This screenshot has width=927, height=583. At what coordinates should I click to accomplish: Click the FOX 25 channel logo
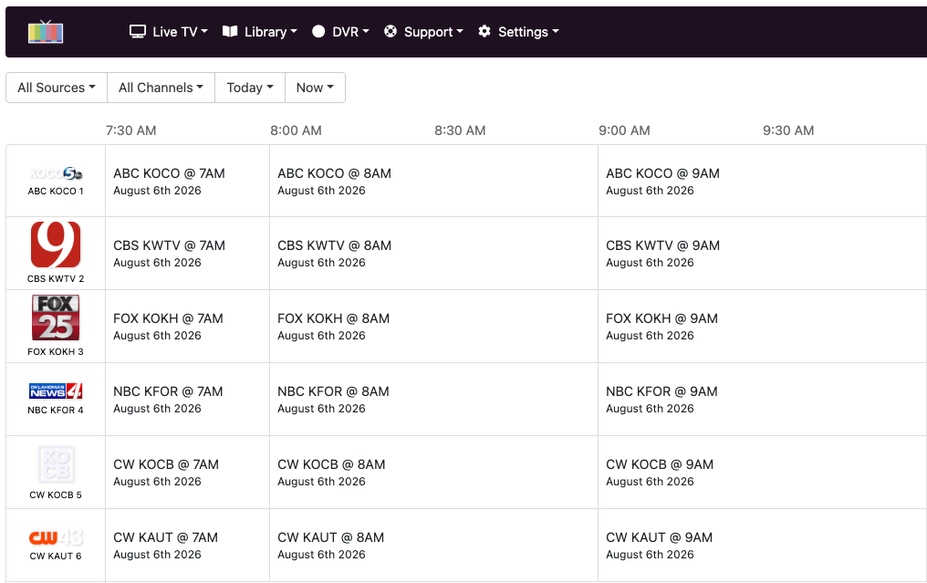click(56, 318)
